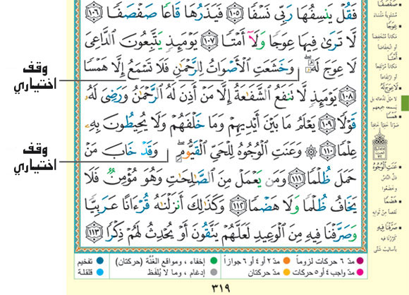Image resolution: width=409 pixels, height=295 pixels.
Task: Tap the verse 110 number medallion
Action: click(x=328, y=151)
